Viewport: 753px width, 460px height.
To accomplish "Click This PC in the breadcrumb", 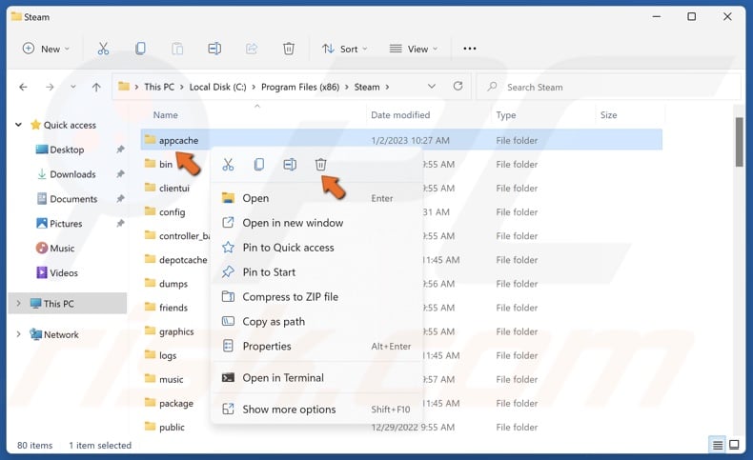I will 159,87.
